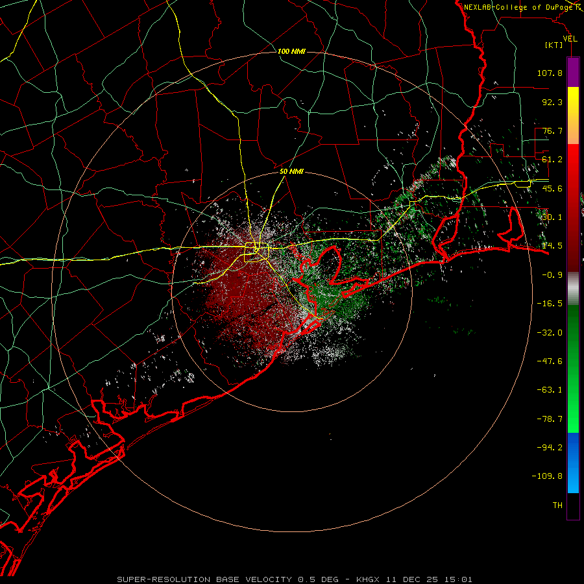Select the 61.2 velocity scale value

pos(552,160)
